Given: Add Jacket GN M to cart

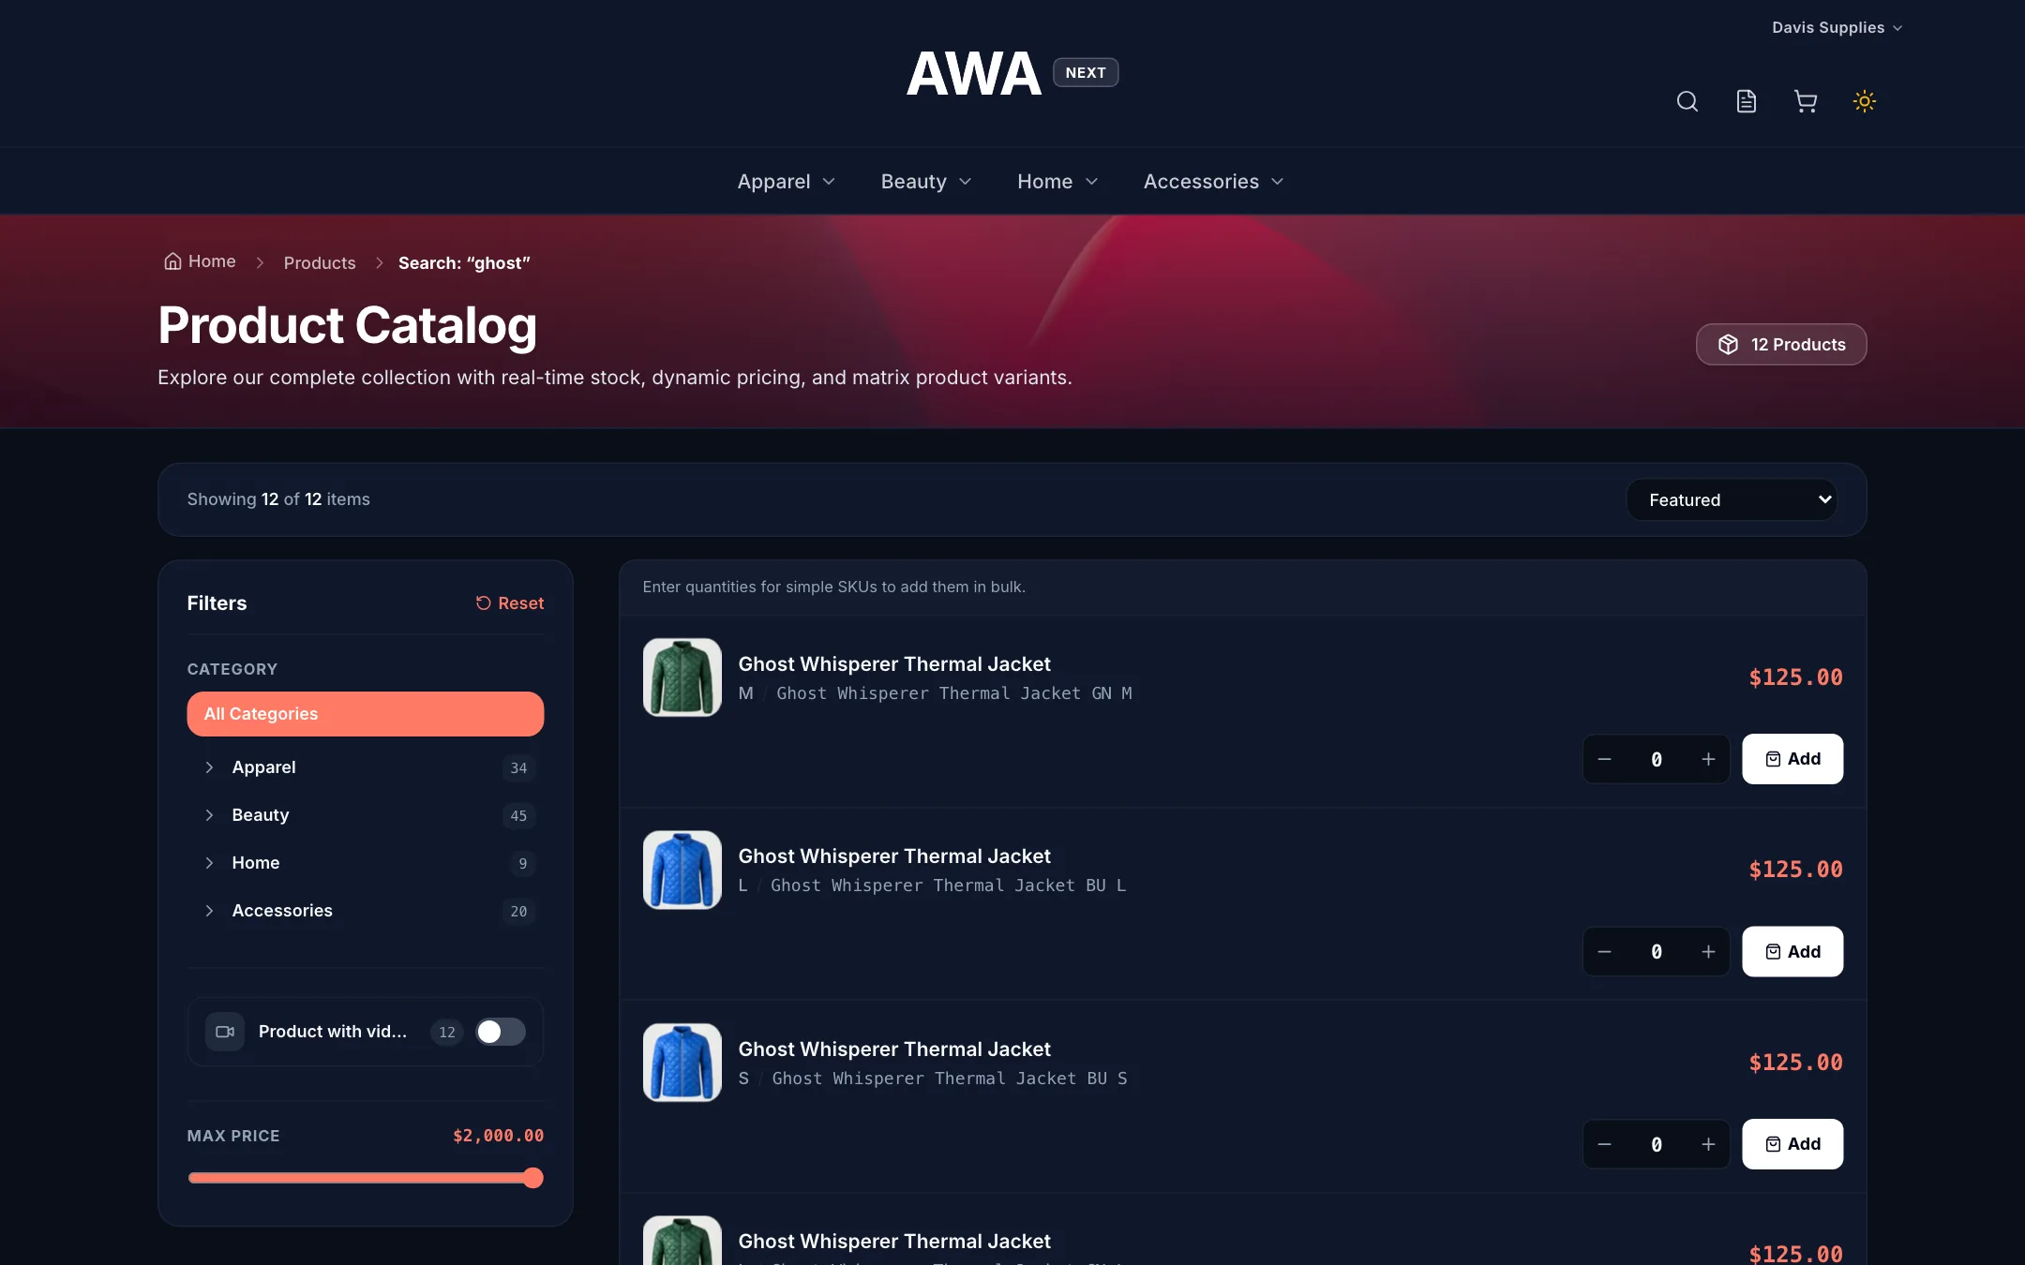Looking at the screenshot, I should (x=1792, y=759).
